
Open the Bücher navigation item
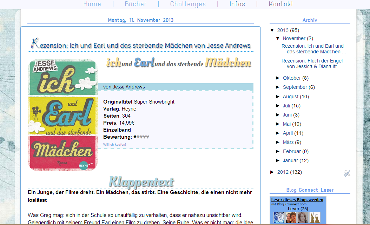(x=136, y=4)
